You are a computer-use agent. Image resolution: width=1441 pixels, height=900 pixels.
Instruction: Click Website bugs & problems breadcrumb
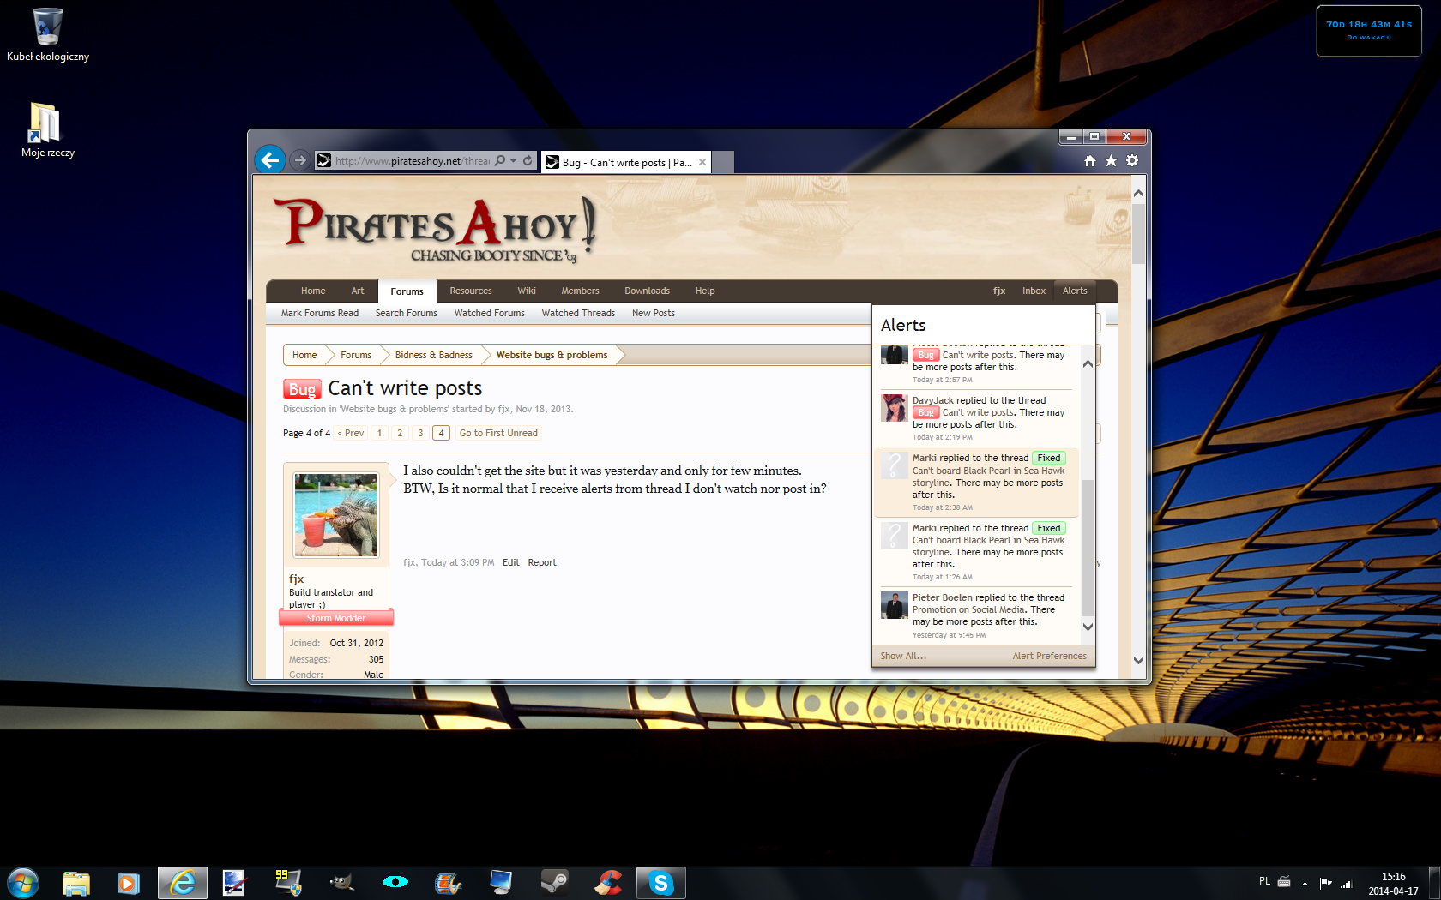(552, 355)
